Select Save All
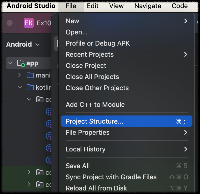The width and height of the screenshot is (200, 194). click(x=127, y=166)
